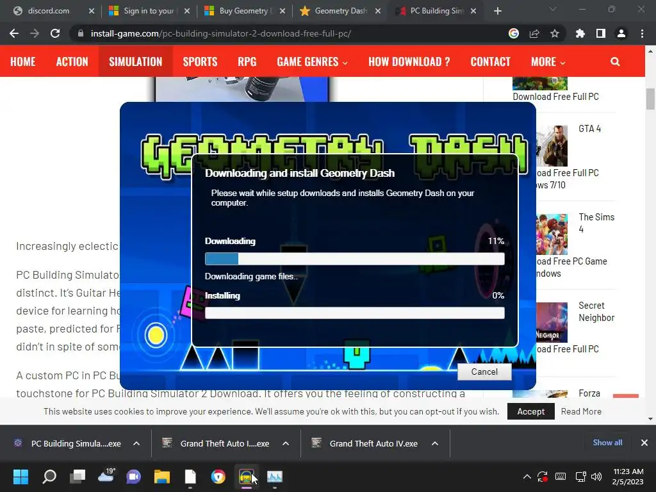Open a new browser tab
The height and width of the screenshot is (492, 656).
coord(497,11)
